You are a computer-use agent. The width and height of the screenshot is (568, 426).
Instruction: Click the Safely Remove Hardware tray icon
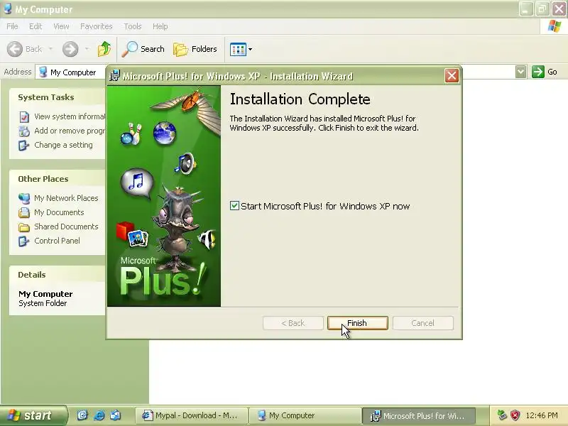502,415
